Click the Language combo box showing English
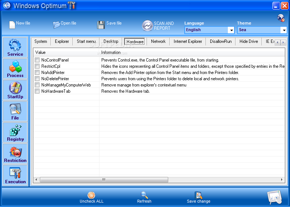This screenshot has height=207, width=290. 209,30
